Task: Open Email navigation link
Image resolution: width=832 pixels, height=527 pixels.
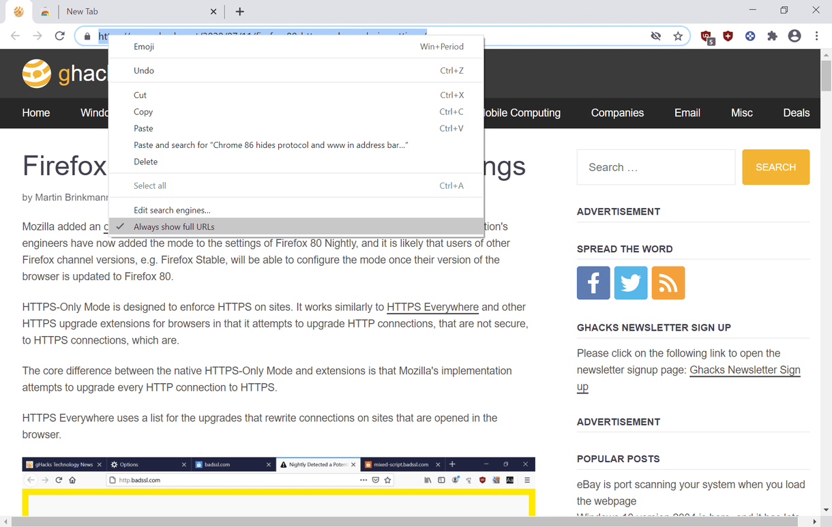Action: pyautogui.click(x=687, y=113)
